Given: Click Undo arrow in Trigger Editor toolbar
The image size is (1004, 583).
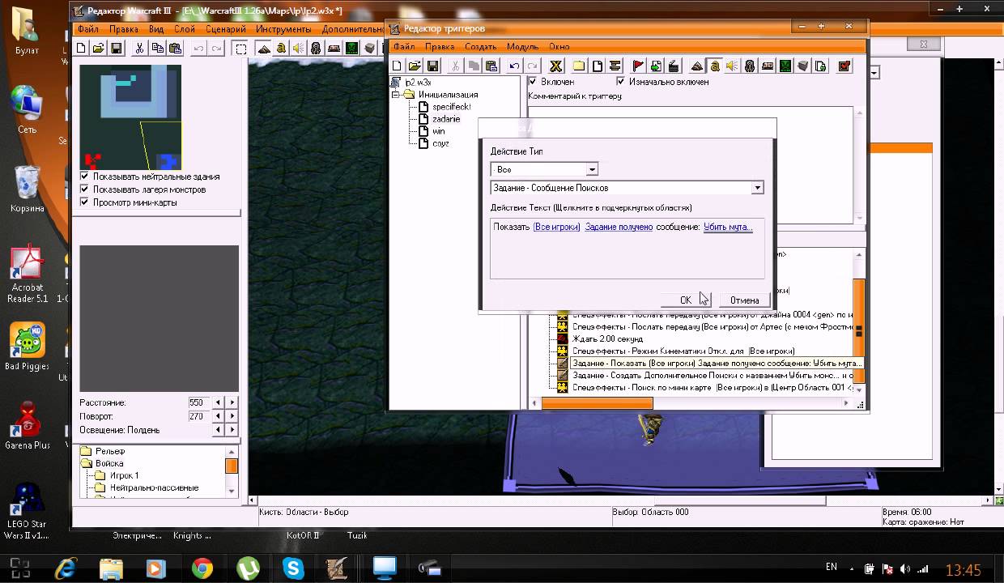Looking at the screenshot, I should (x=514, y=66).
